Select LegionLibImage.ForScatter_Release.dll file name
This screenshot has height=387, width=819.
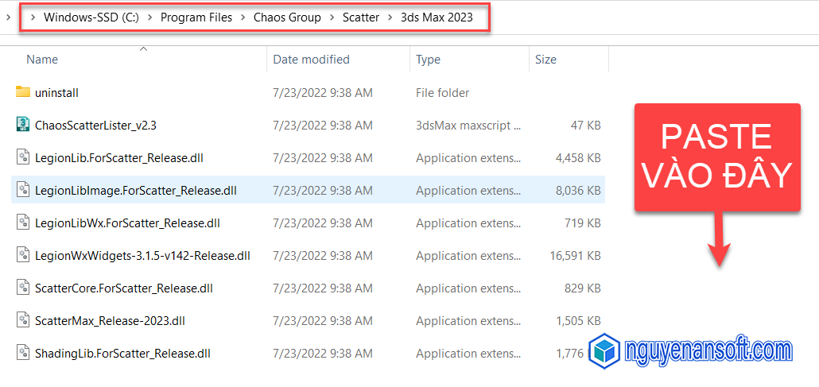136,191
